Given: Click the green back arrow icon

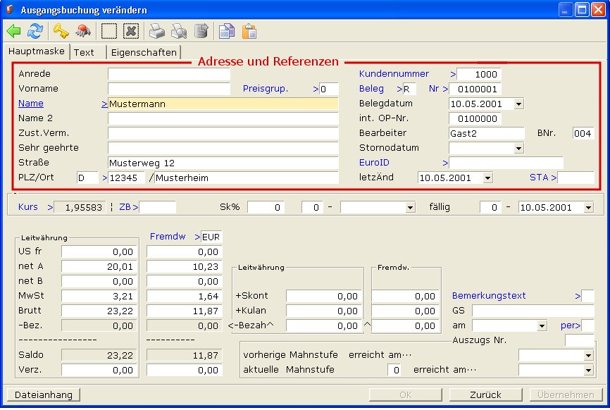Looking at the screenshot, I should [x=14, y=31].
